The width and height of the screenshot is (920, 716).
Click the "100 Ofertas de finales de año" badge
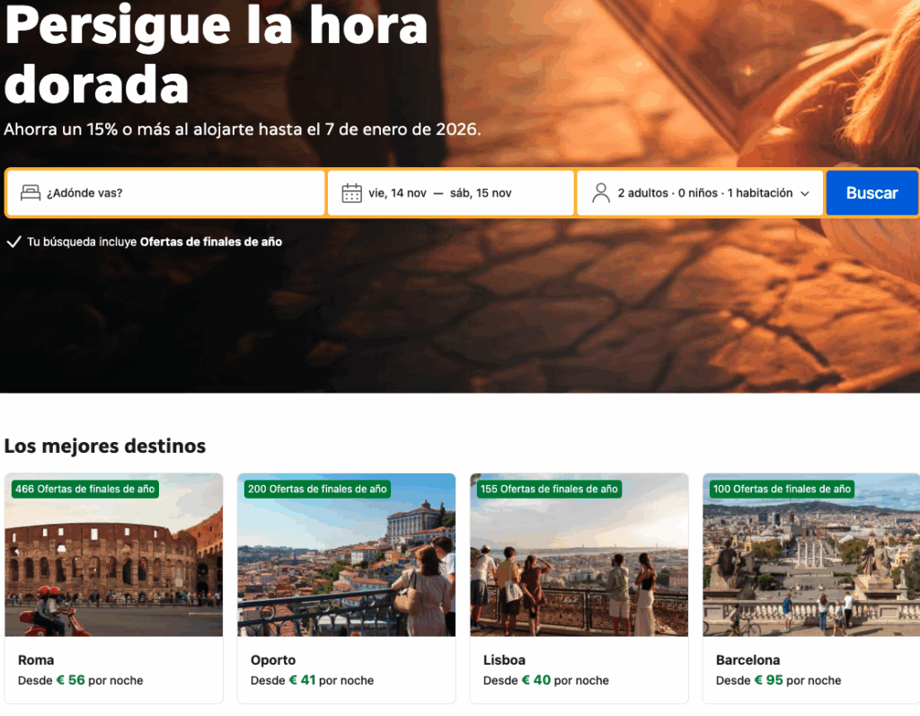(x=782, y=489)
